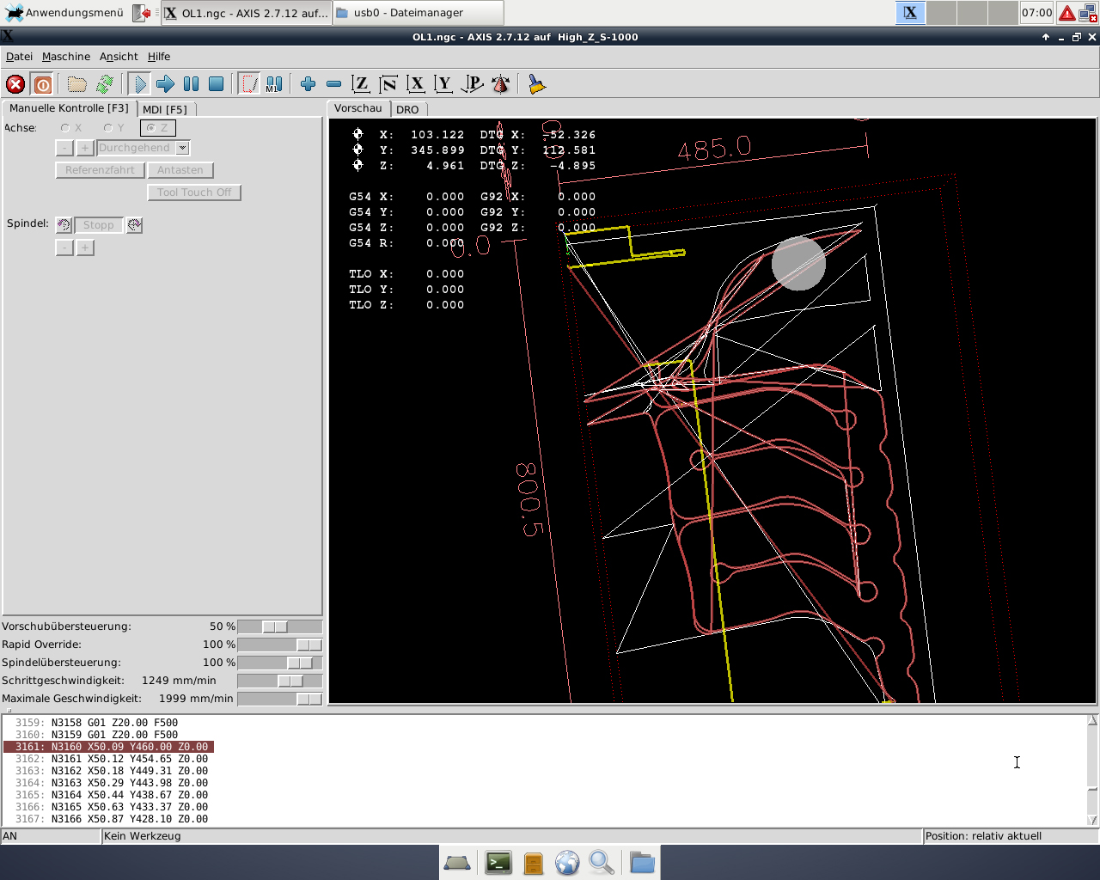The width and height of the screenshot is (1100, 880).
Task: Adjust the Vorschubübersteuerung slider
Action: pos(279,626)
